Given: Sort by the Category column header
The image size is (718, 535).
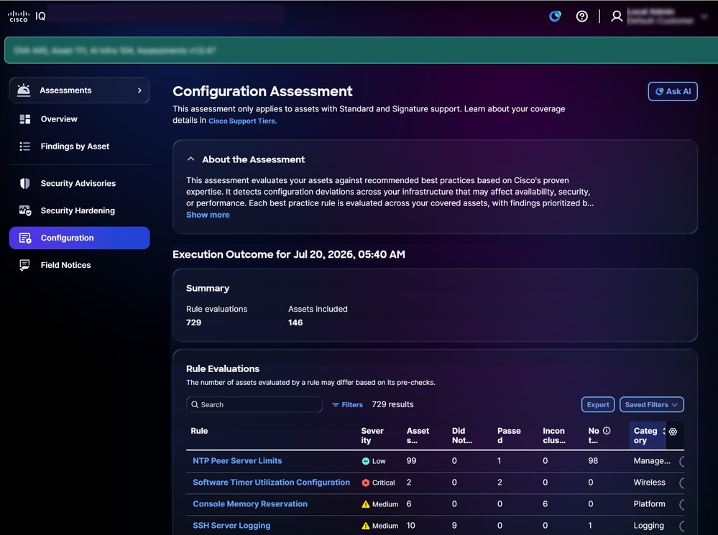Looking at the screenshot, I should (645, 436).
